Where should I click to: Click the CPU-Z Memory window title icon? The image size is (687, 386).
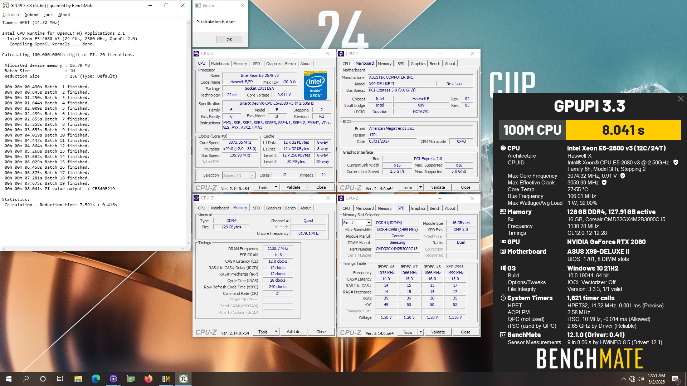click(196, 198)
